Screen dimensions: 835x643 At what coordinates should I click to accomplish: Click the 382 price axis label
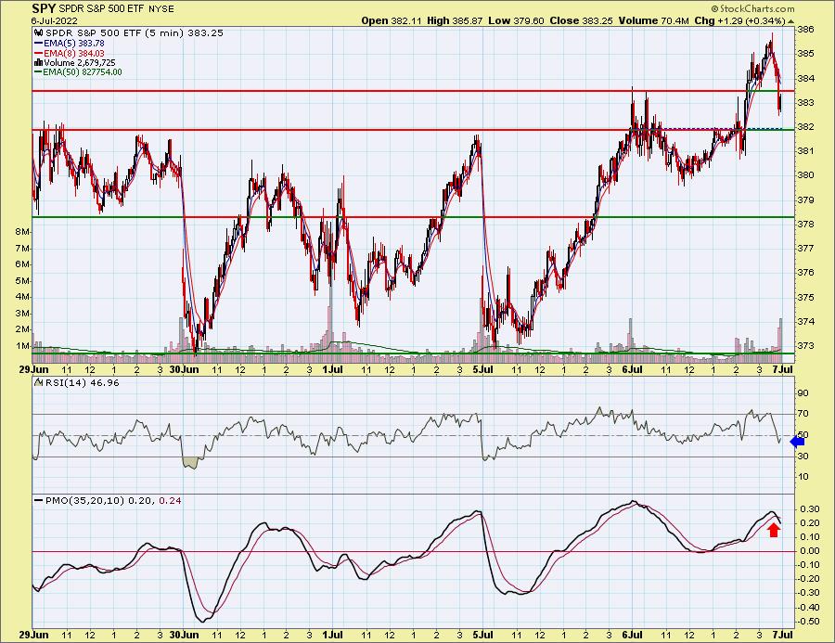[x=806, y=127]
